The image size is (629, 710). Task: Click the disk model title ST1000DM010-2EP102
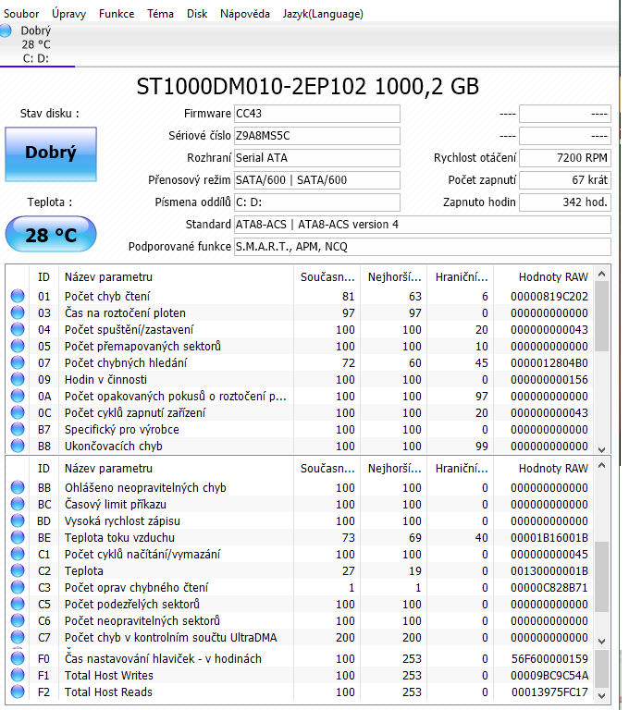click(252, 87)
